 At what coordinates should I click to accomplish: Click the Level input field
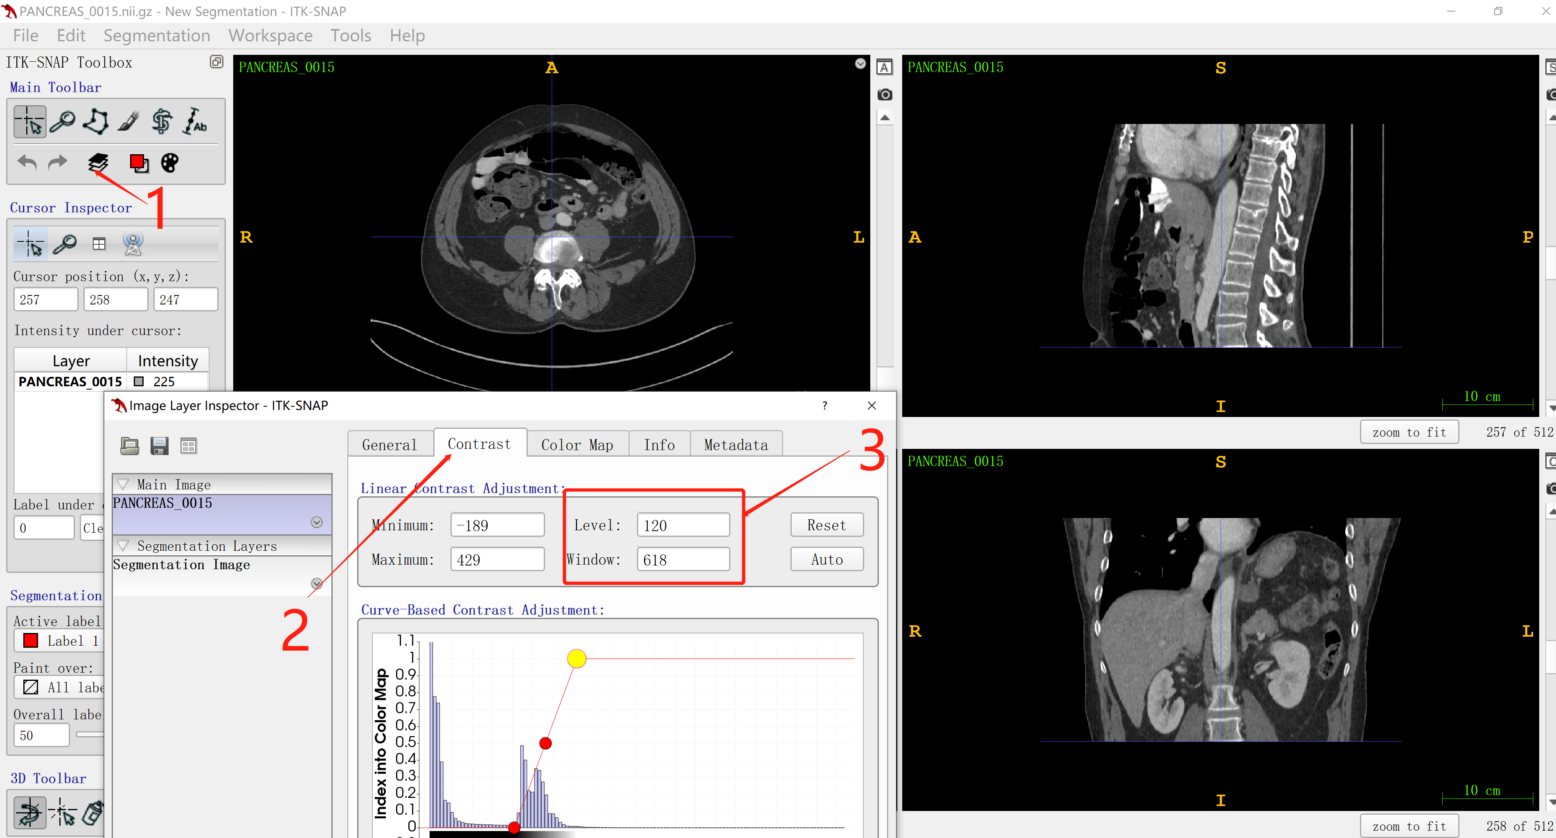coord(682,525)
